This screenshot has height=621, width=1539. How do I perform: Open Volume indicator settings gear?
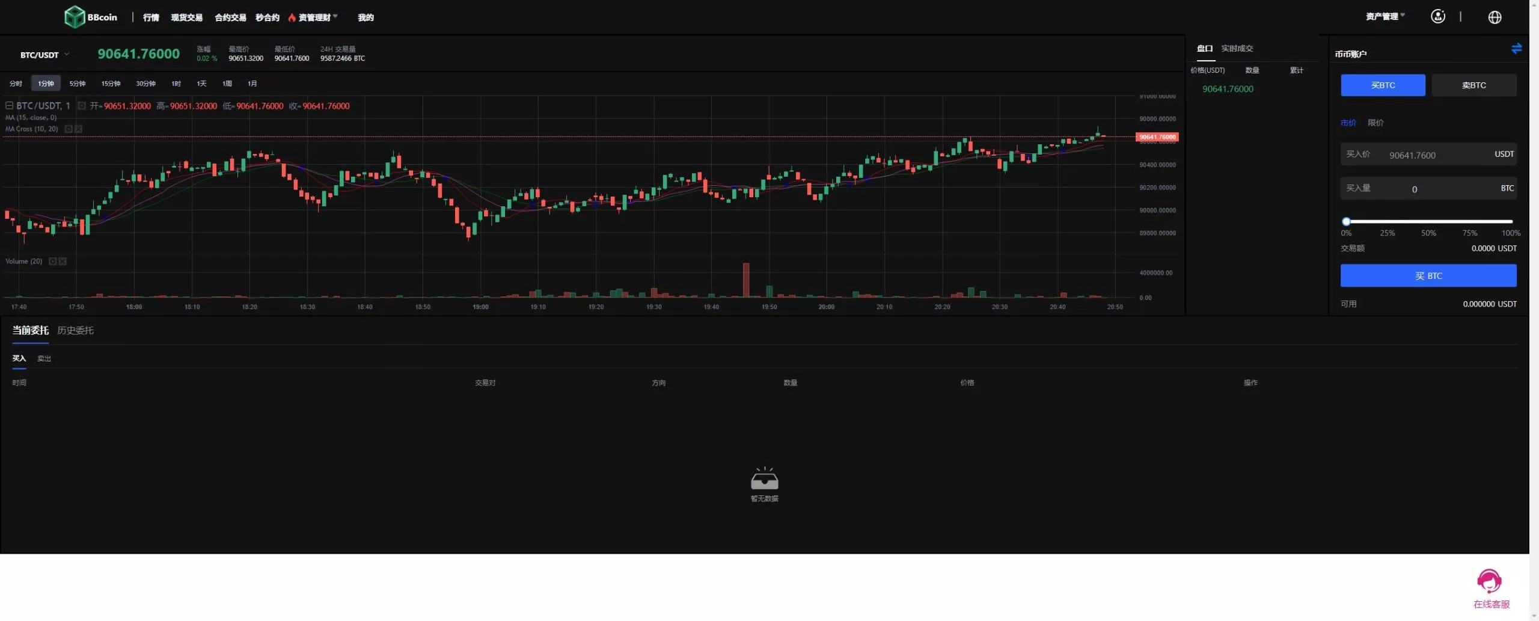pos(53,262)
